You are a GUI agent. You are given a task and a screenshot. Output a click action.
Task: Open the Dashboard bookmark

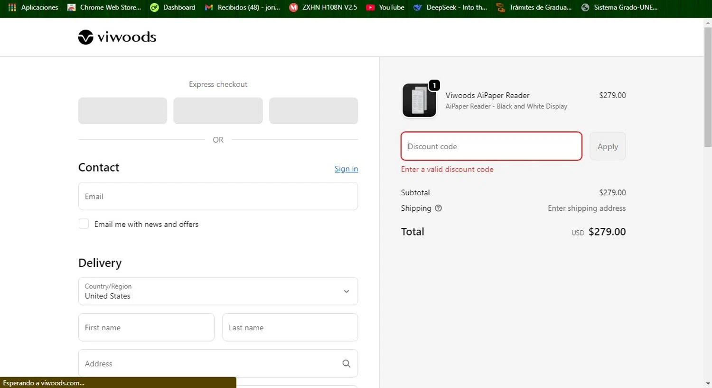click(173, 7)
